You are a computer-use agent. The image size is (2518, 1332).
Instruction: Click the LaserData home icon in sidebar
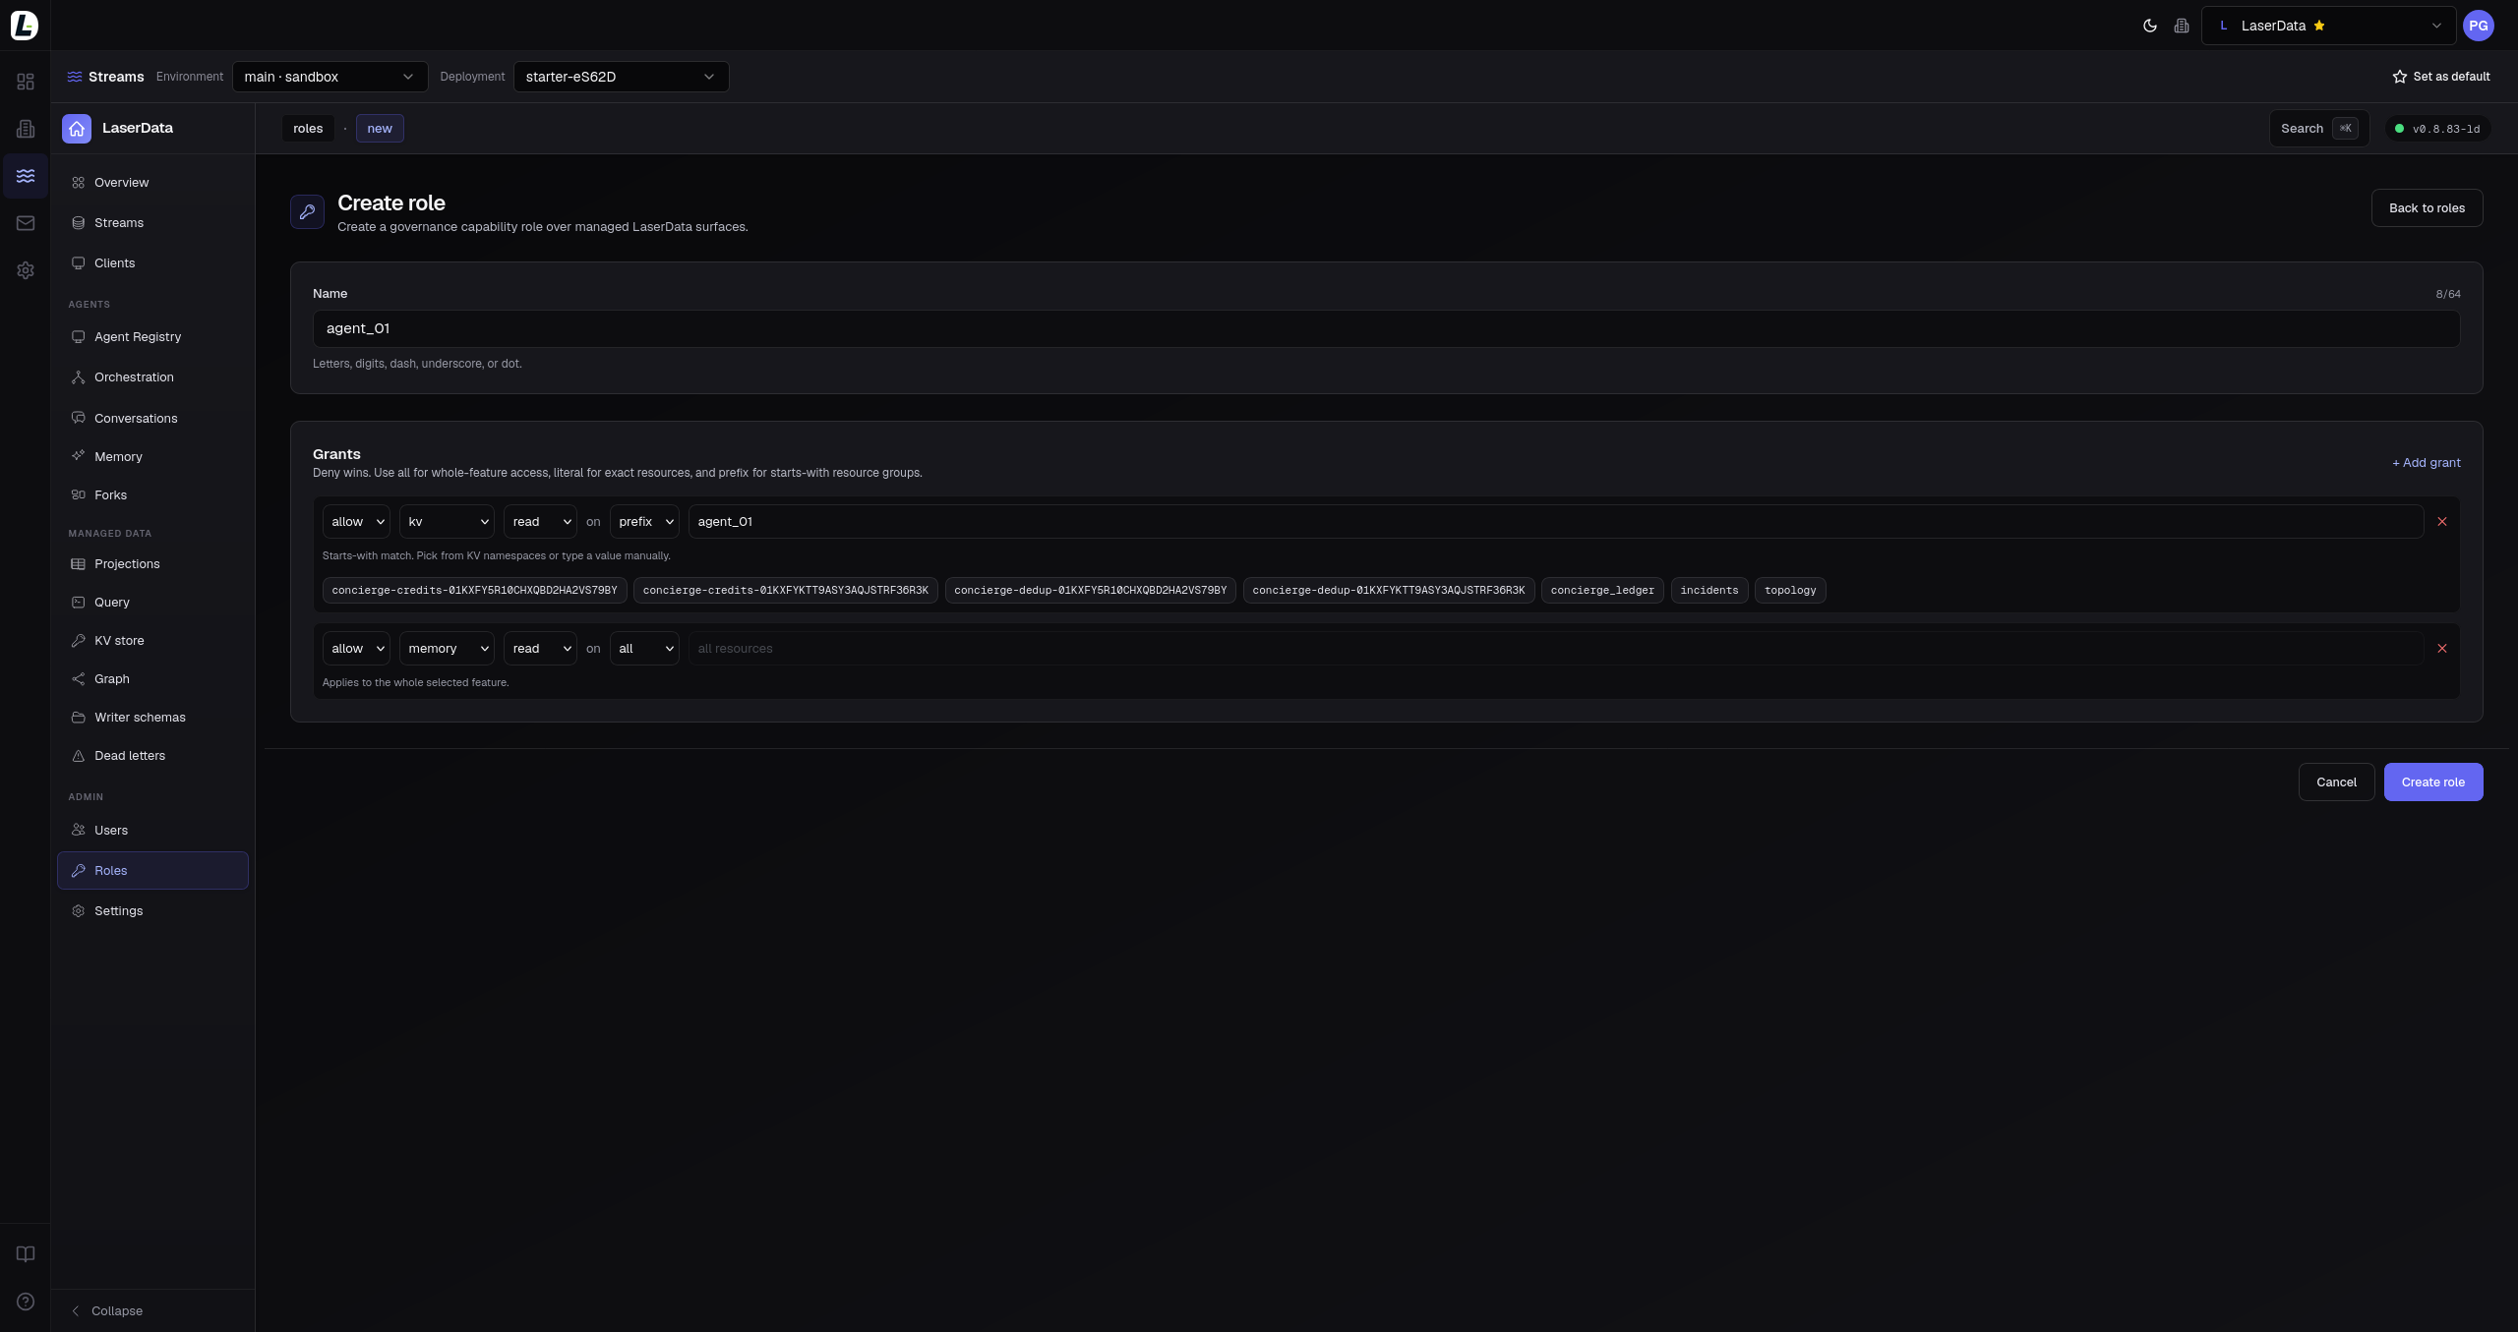point(77,128)
